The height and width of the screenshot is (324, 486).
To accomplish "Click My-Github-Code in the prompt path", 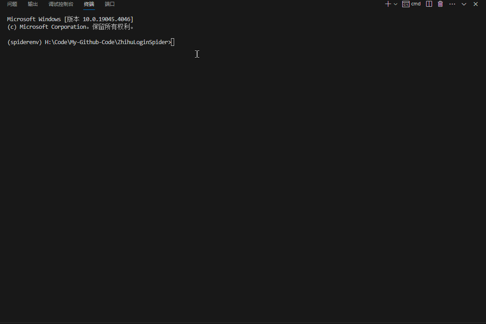I will (x=92, y=42).
